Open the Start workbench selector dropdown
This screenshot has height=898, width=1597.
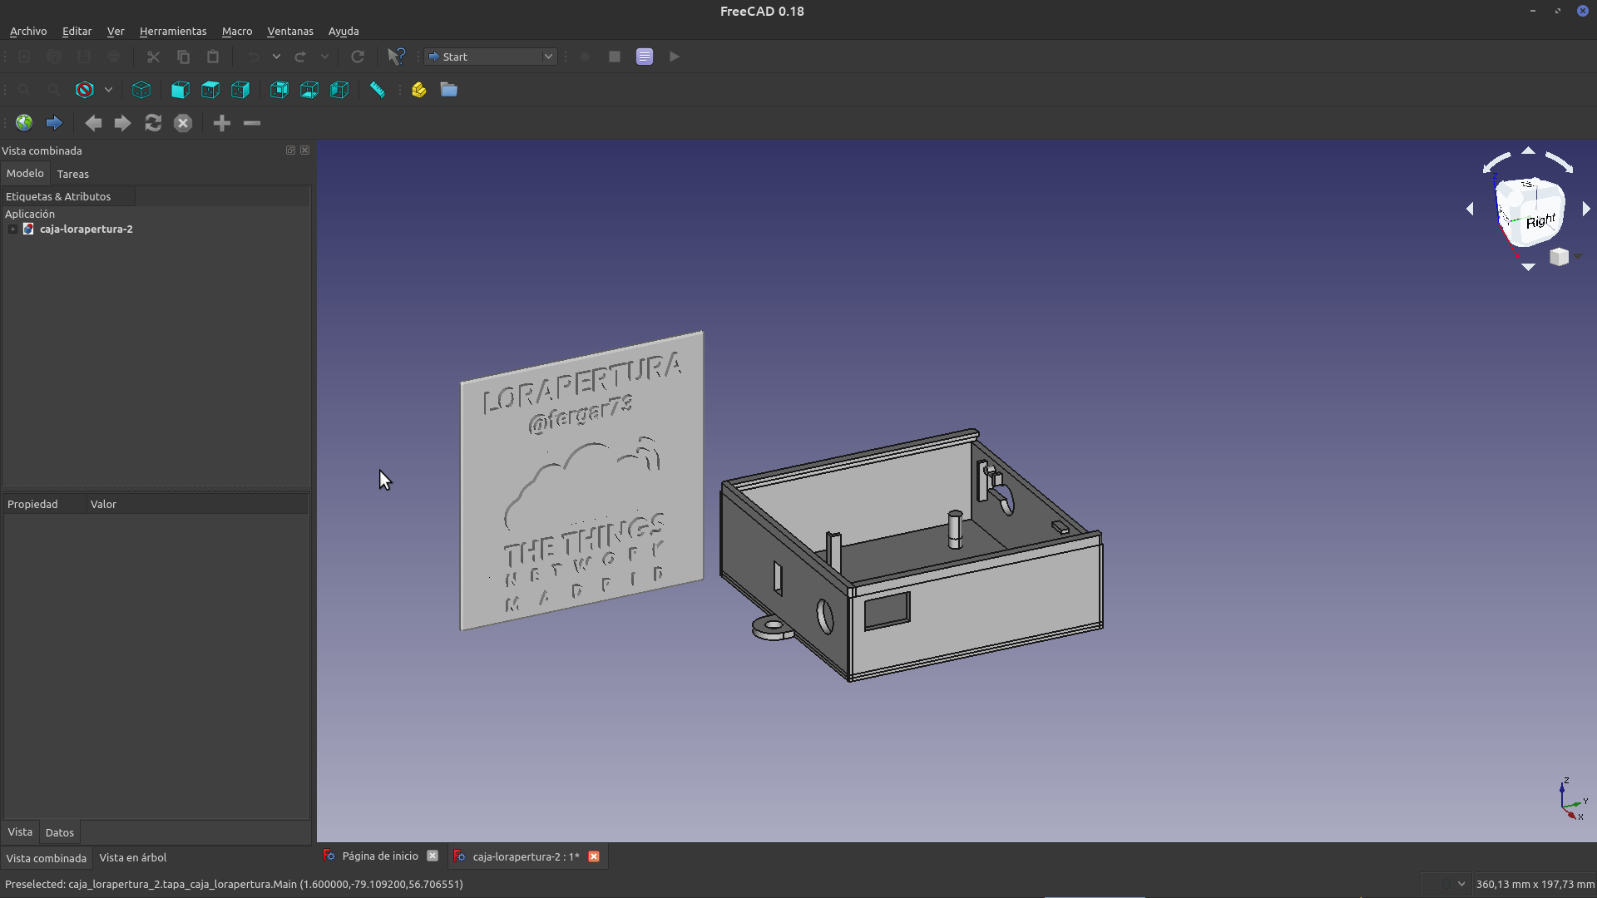(491, 57)
